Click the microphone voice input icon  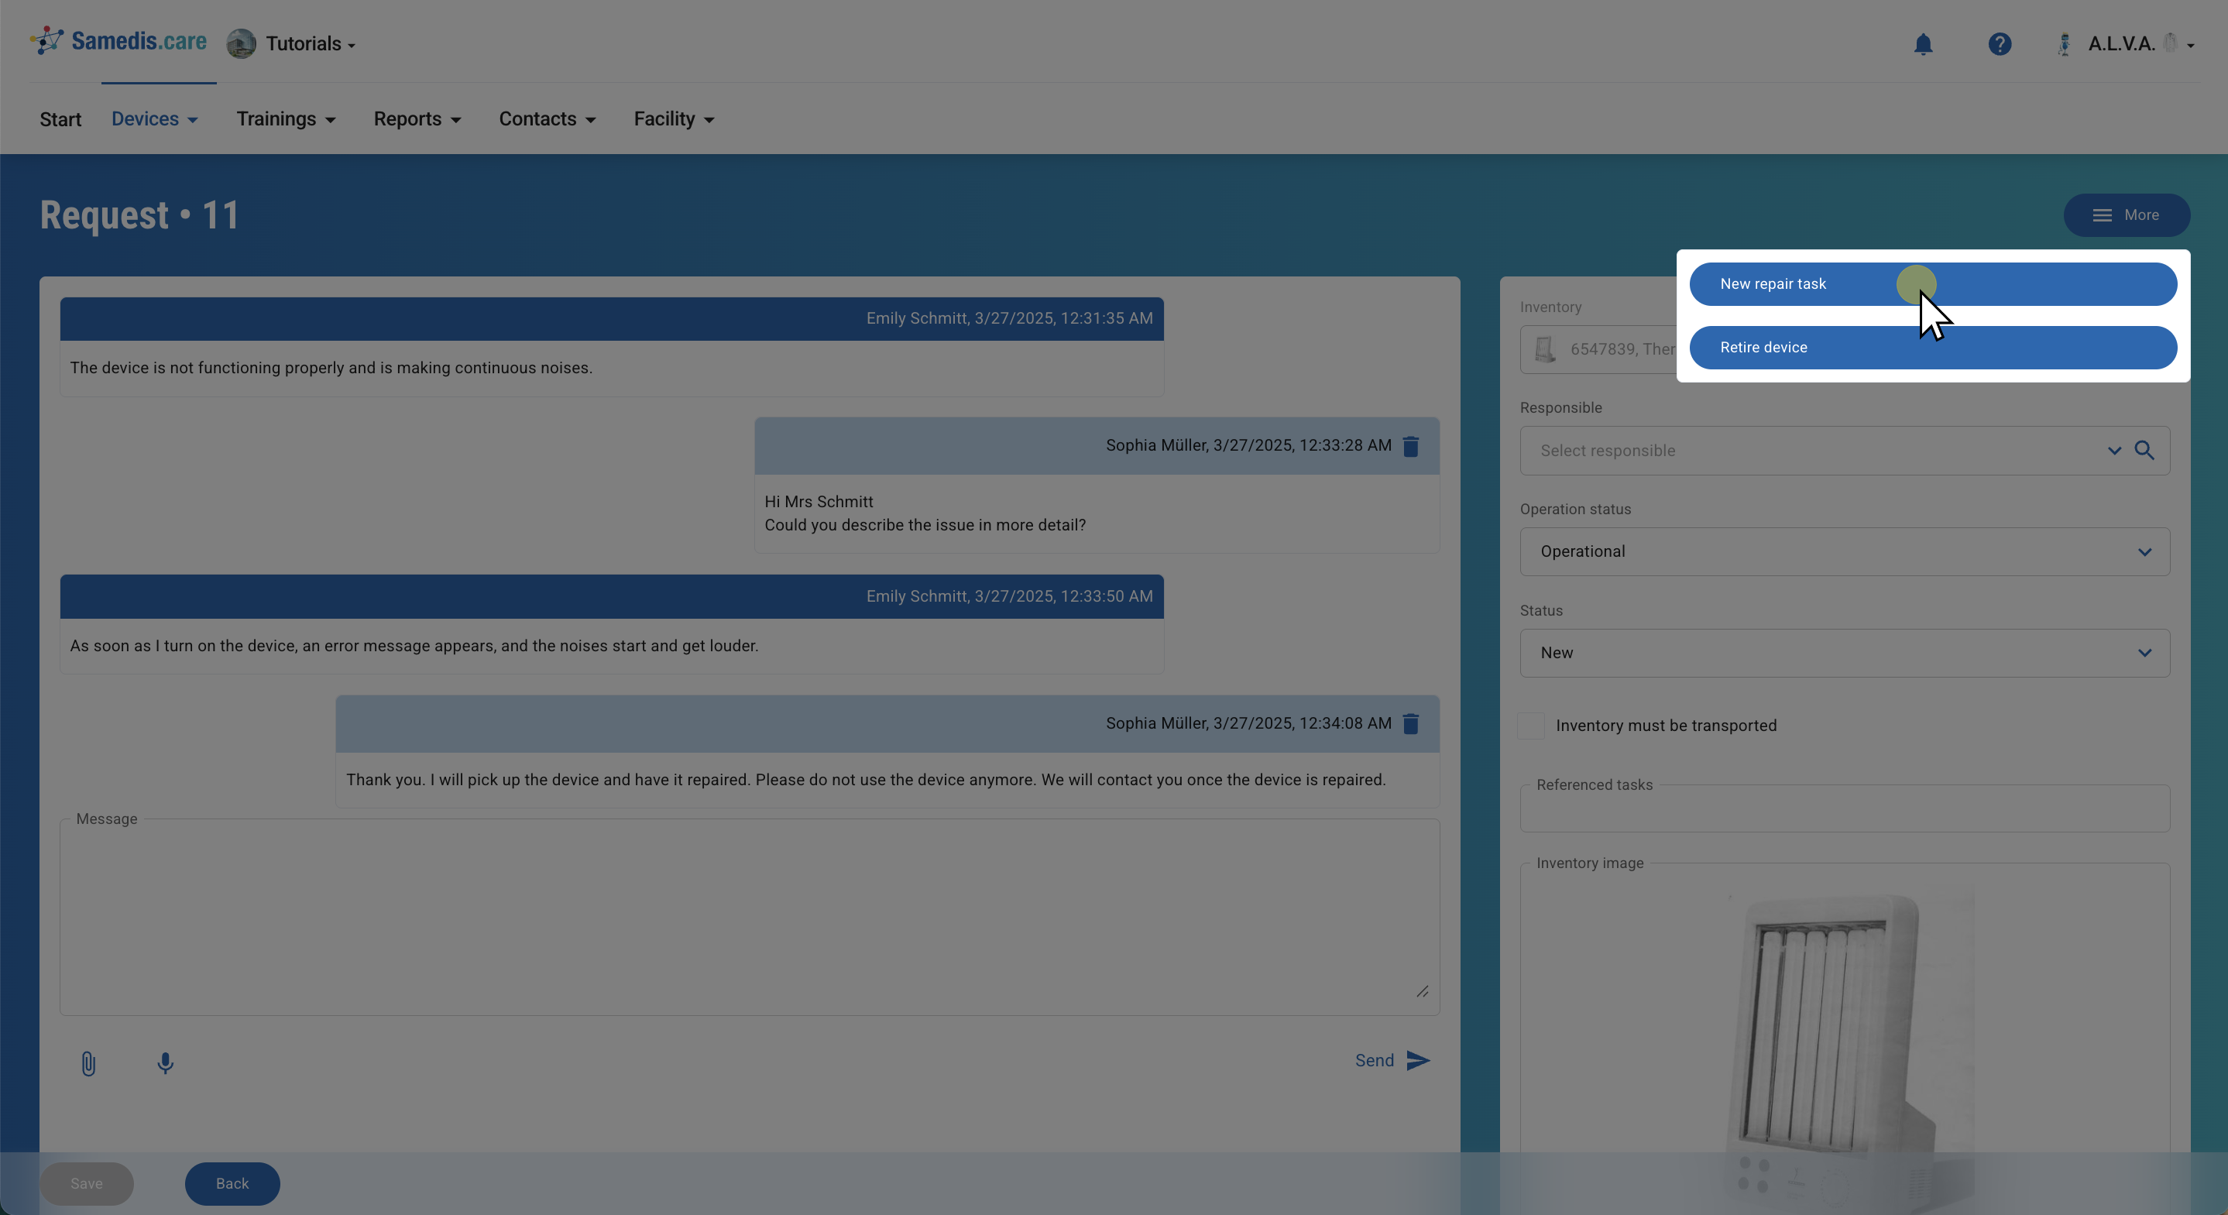click(x=165, y=1062)
